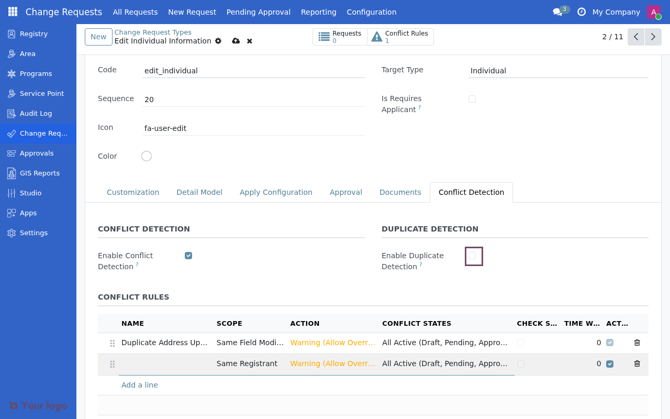Screen dimensions: 670x419
Task: Check the Is Requires Applicant box
Action: 472,98
